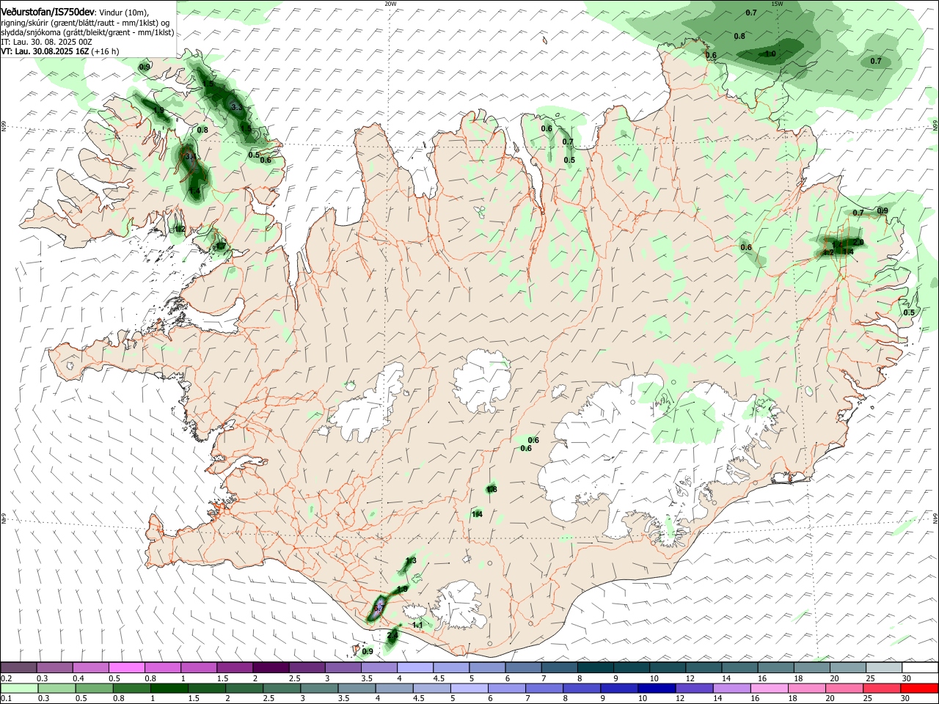The width and height of the screenshot is (939, 704).
Task: Click the 2.0 precipitation value in the east
Action: click(x=858, y=242)
